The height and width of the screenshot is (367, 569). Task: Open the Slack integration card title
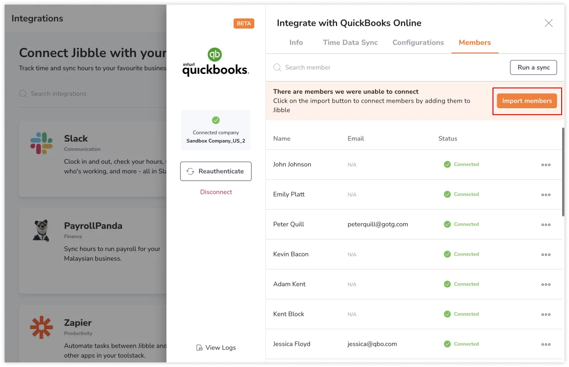76,139
